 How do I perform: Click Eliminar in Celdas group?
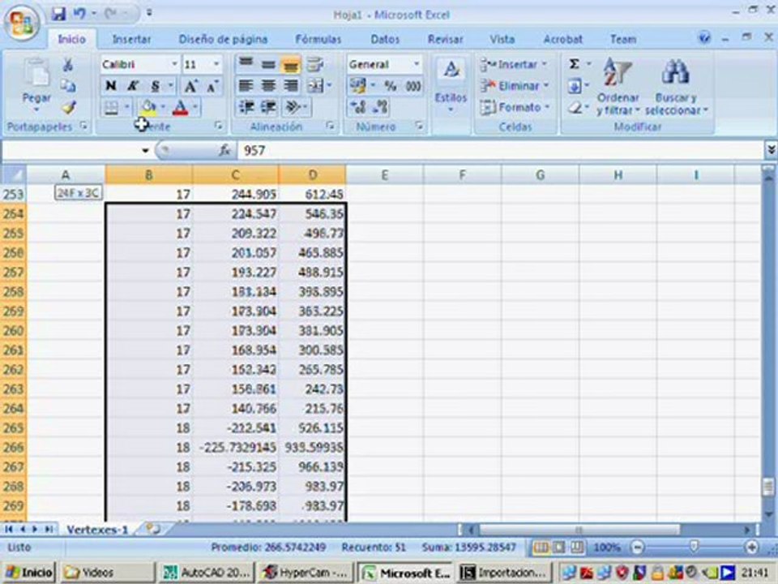pos(515,86)
